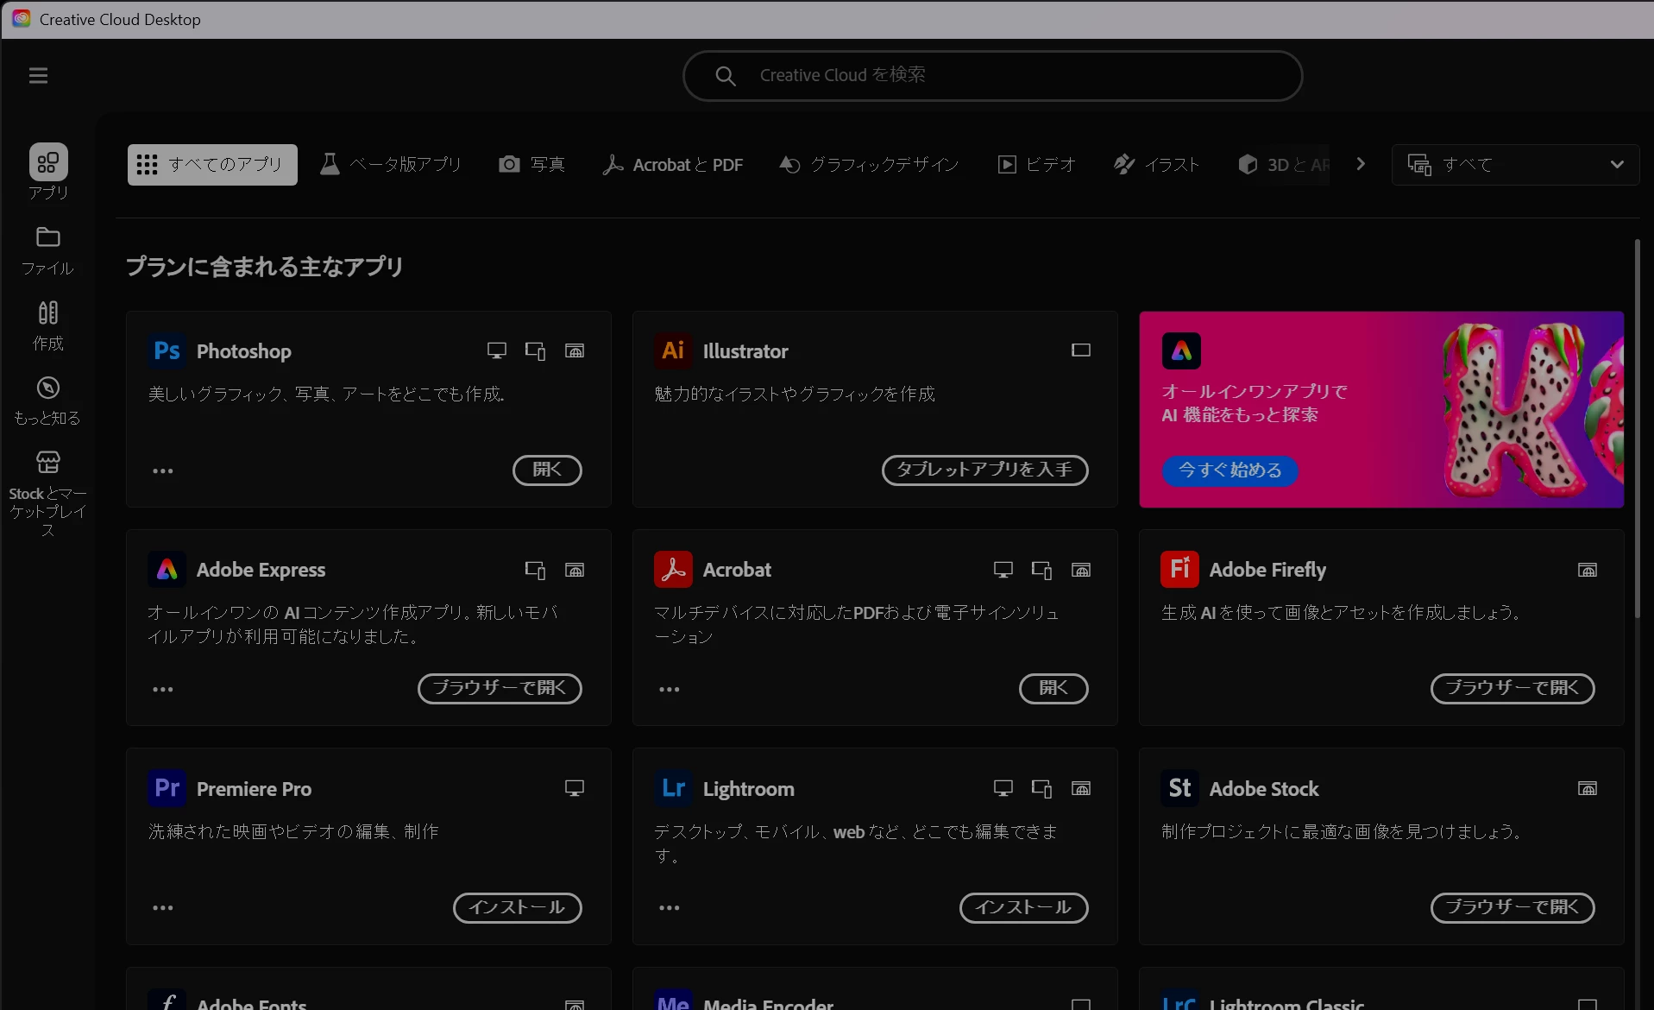The height and width of the screenshot is (1010, 1654).
Task: Click 今すぐ始める in promo banner
Action: click(1229, 470)
